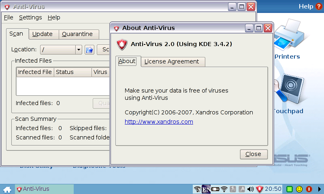Click the Location path field
The height and width of the screenshot is (194, 324).
[x=58, y=50]
